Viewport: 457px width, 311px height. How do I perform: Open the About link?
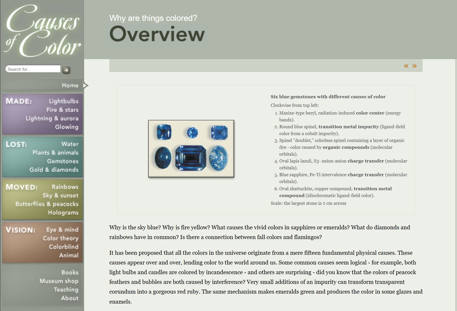pyautogui.click(x=70, y=298)
